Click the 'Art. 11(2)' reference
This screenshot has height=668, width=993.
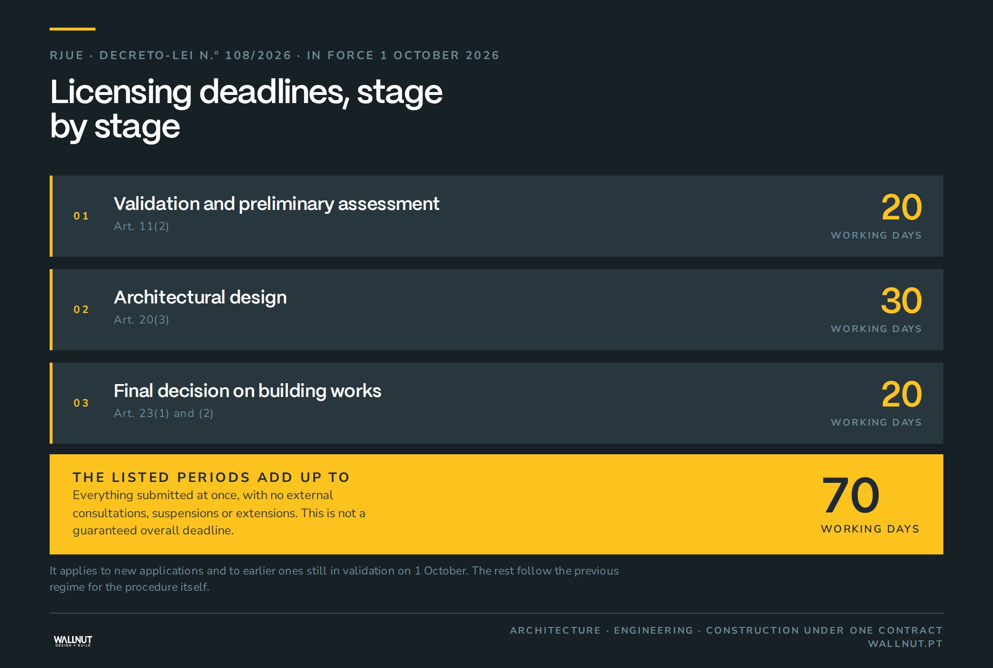click(x=141, y=226)
